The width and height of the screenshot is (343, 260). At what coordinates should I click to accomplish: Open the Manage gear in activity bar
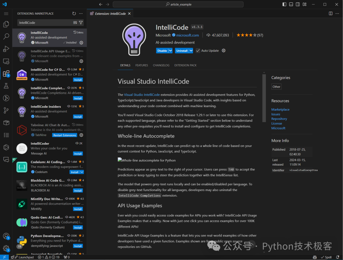[x=6, y=249]
